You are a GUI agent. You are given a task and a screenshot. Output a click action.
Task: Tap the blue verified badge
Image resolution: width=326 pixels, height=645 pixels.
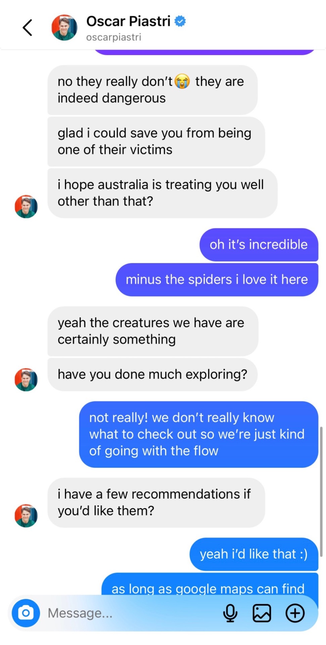(x=181, y=21)
